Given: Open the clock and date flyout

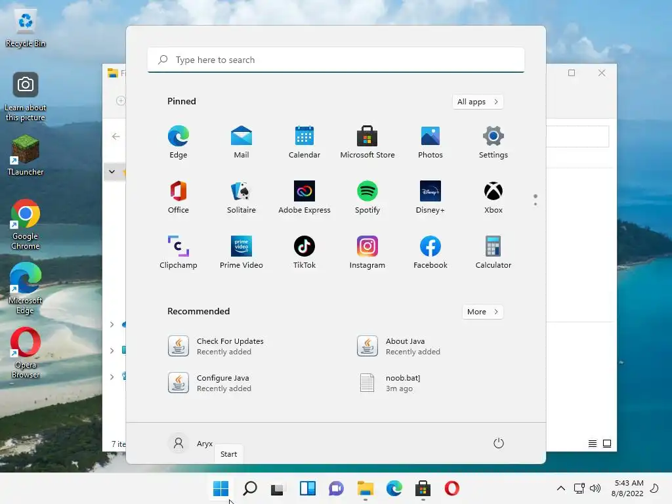Looking at the screenshot, I should pos(627,488).
